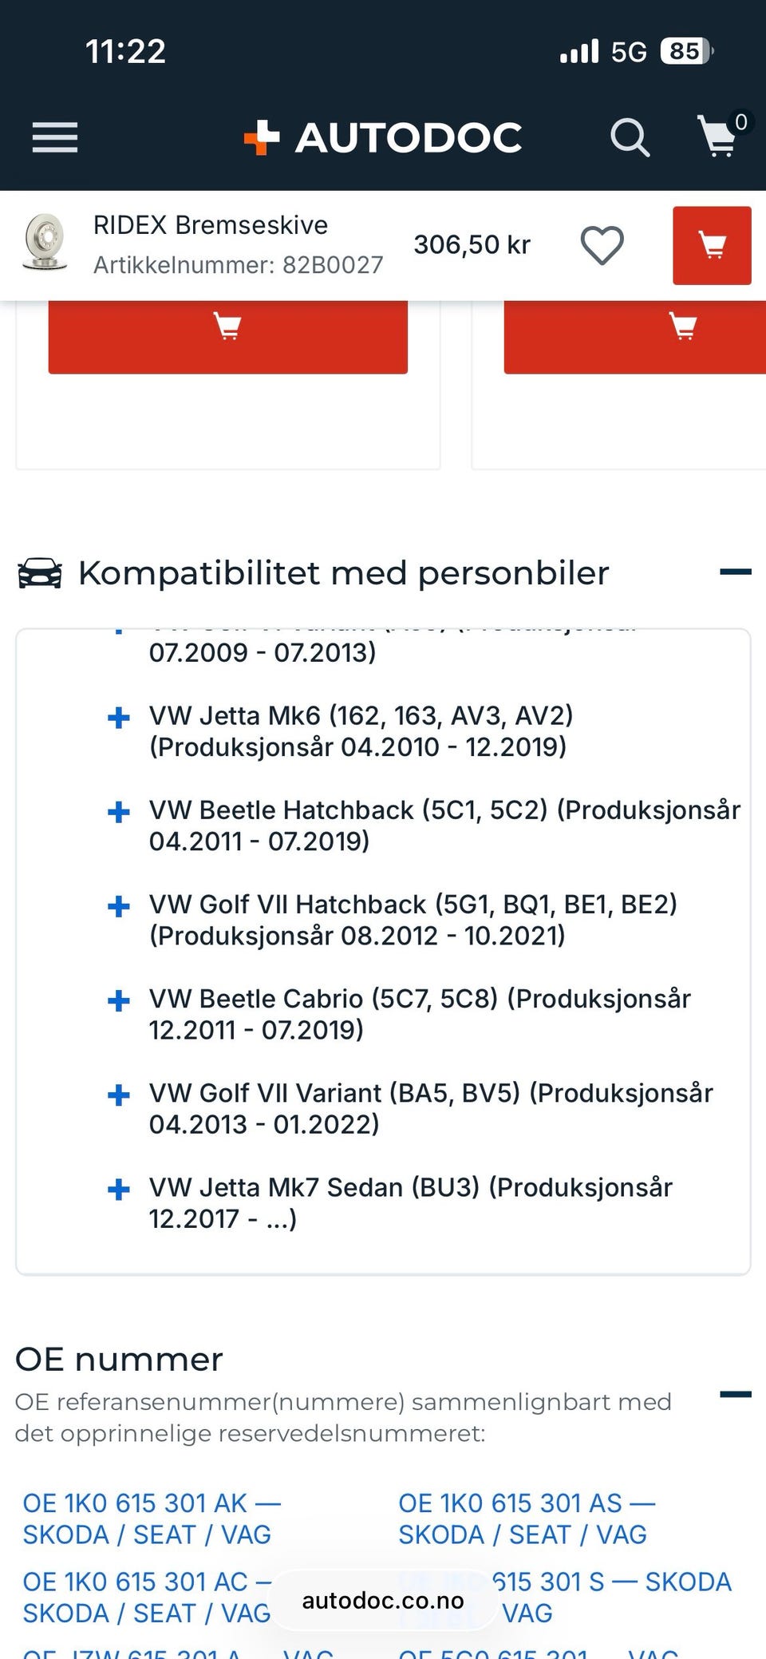Screen dimensions: 766x1659
Task: Collapse the OE nummer section
Action: (x=735, y=1395)
